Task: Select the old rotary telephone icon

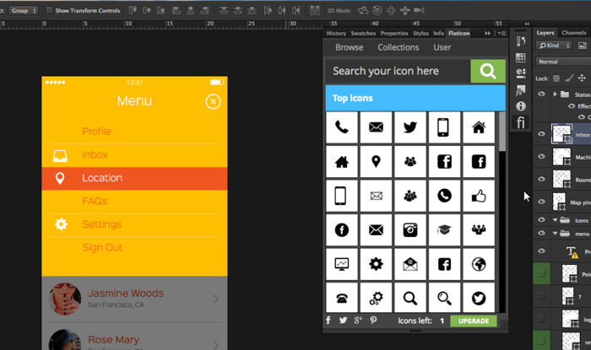Action: click(341, 298)
